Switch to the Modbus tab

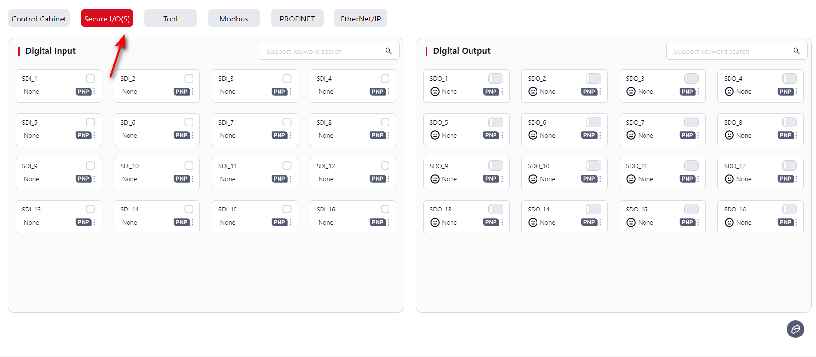[234, 19]
